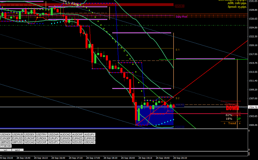Click the NZDCHF symbol button

point(42,142)
